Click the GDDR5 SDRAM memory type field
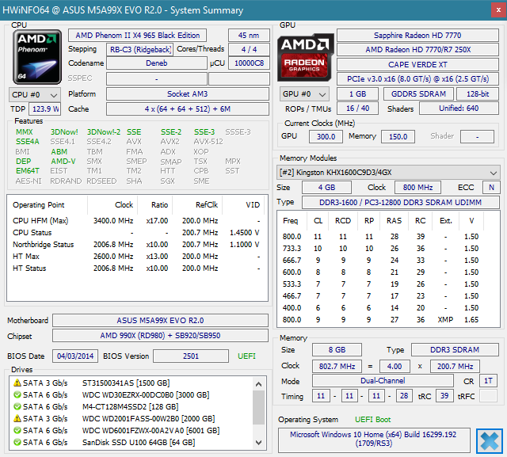Viewport: 507px width, 457px height. (418, 94)
